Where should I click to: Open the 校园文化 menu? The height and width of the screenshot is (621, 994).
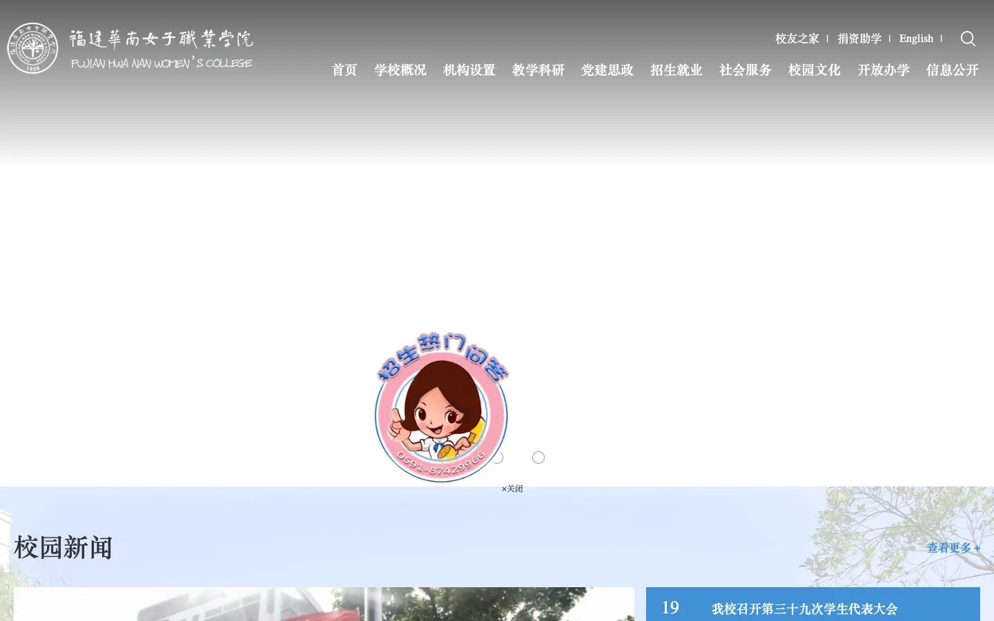[815, 70]
